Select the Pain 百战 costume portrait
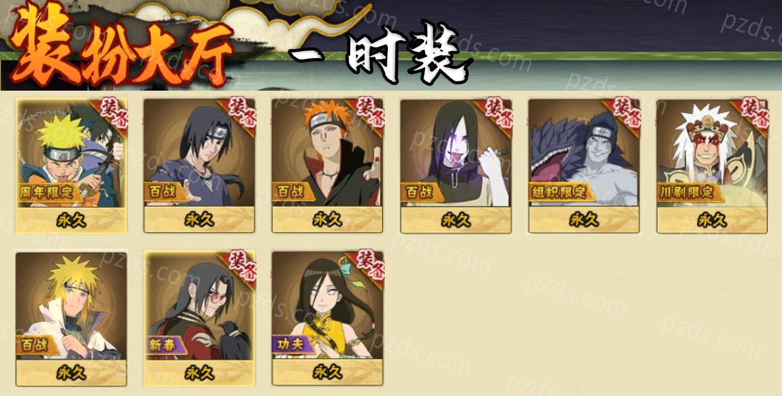This screenshot has width=782, height=396. (327, 153)
